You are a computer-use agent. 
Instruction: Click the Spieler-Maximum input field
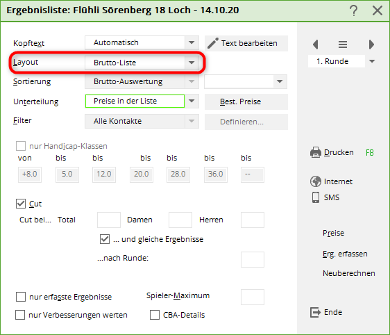click(x=253, y=297)
